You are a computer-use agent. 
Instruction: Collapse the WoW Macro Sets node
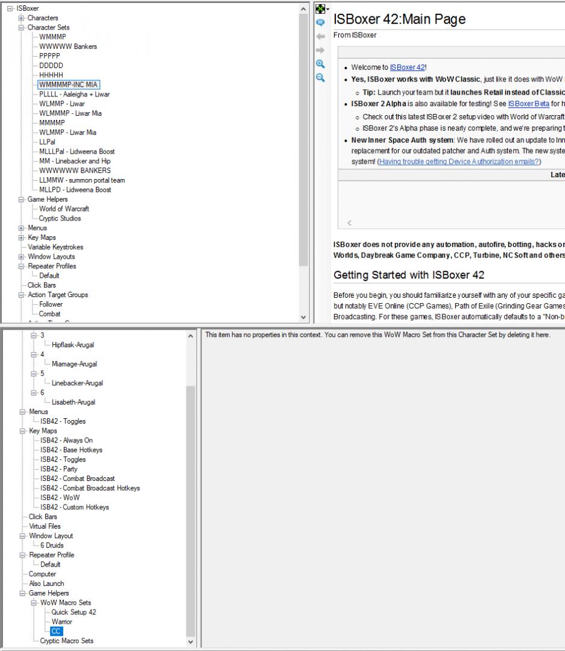coord(34,602)
